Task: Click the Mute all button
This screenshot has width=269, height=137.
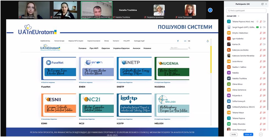Action: (248, 135)
